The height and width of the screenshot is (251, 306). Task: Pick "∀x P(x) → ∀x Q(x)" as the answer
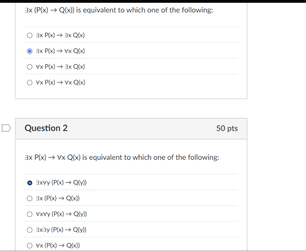[x=30, y=82]
